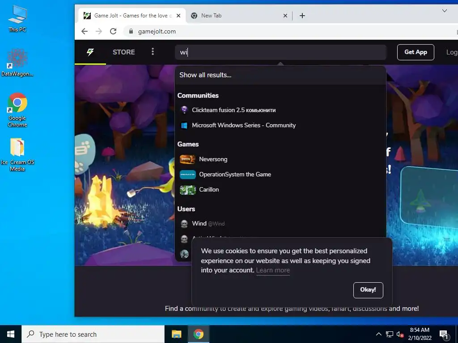Viewport: 458px width, 343px height.
Task: Click the taskbar search box
Action: [x=93, y=334]
